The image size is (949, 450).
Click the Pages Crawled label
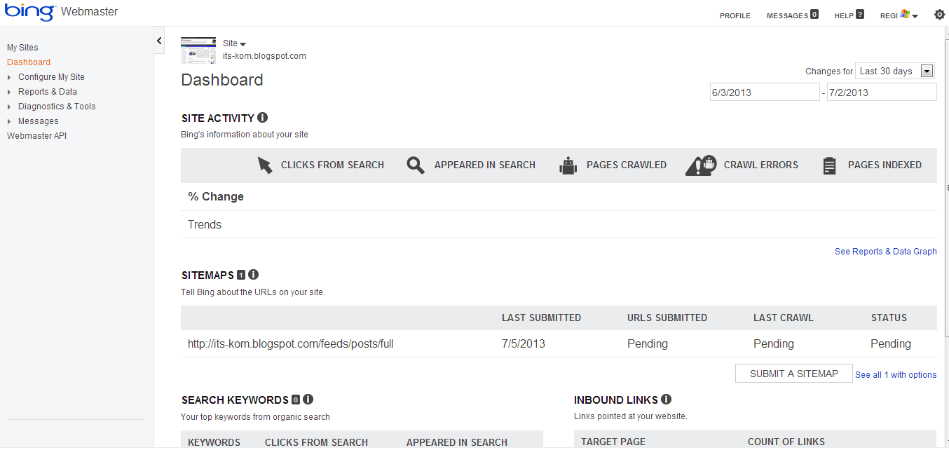click(627, 165)
